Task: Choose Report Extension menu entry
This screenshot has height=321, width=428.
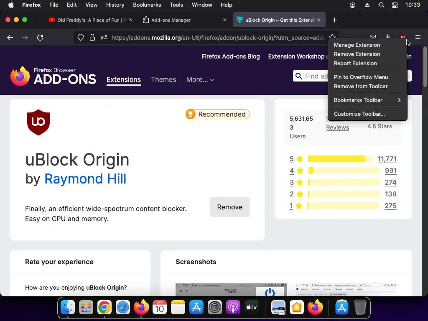Action: coord(355,64)
